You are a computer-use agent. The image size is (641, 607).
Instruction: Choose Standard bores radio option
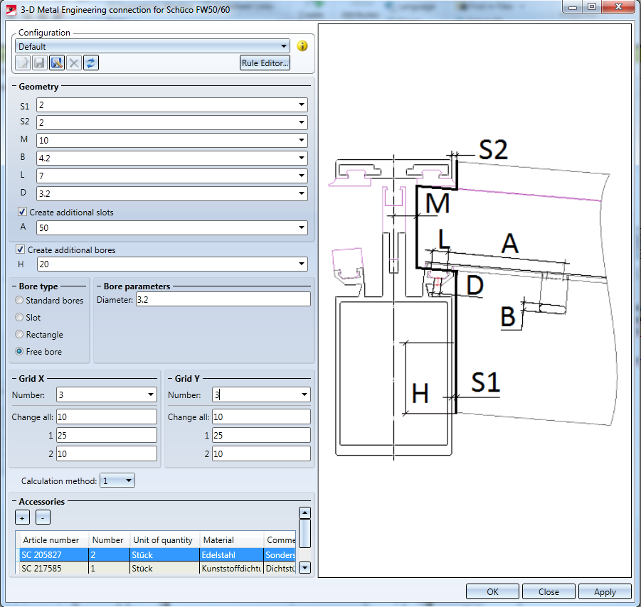pos(20,301)
